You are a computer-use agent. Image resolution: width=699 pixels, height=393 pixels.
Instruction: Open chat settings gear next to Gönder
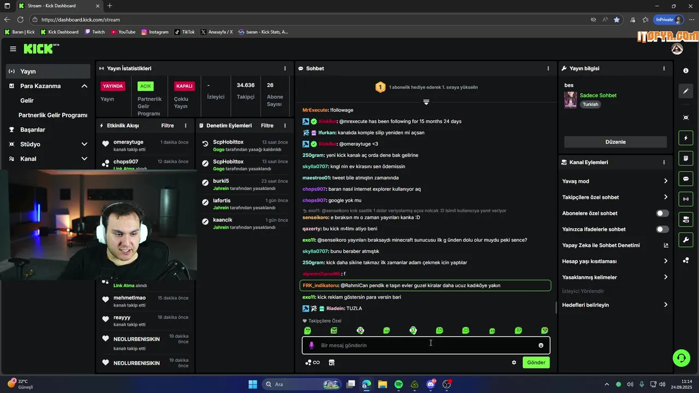(x=514, y=362)
